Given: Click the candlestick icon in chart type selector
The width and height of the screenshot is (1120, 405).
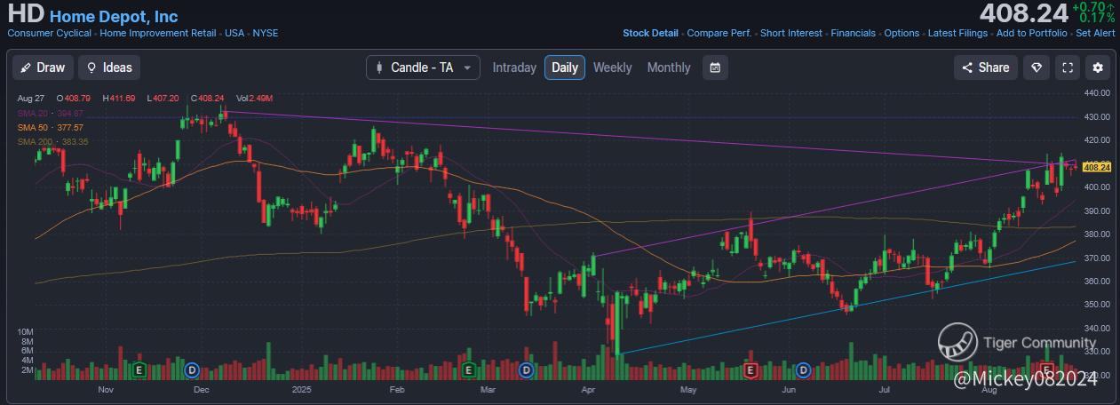Looking at the screenshot, I should [x=380, y=67].
